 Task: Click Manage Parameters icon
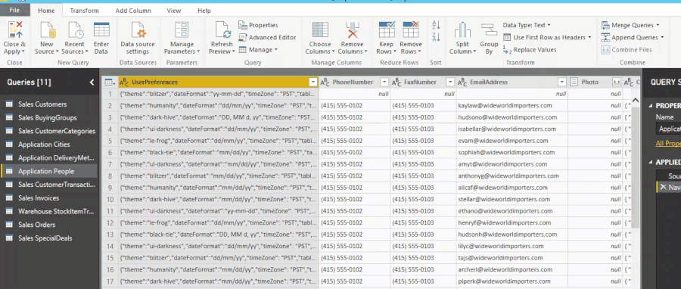pos(182,30)
